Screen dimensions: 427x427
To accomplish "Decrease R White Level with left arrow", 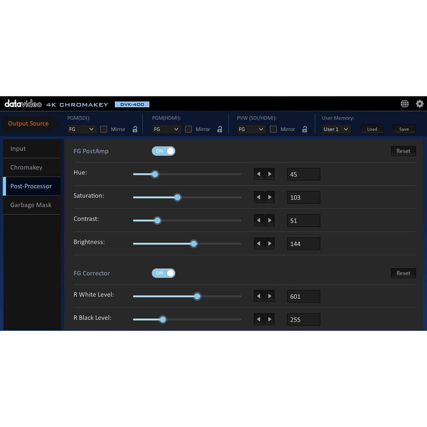I will 259,296.
